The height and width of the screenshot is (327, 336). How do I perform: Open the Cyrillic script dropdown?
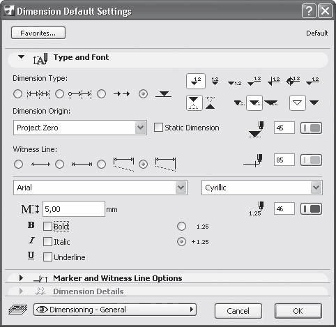262,188
